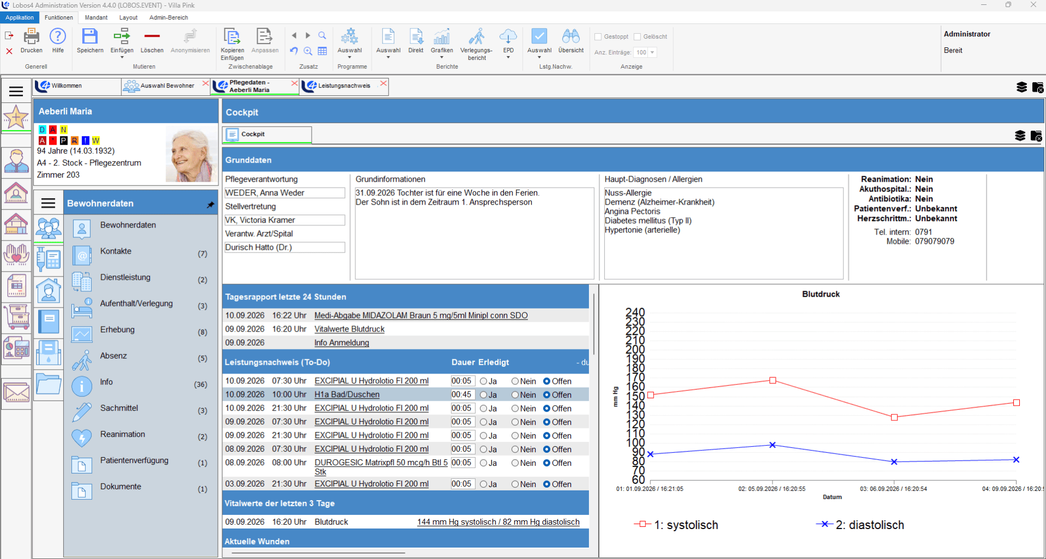
Task: Open Info Anmeldung link
Action: 342,342
